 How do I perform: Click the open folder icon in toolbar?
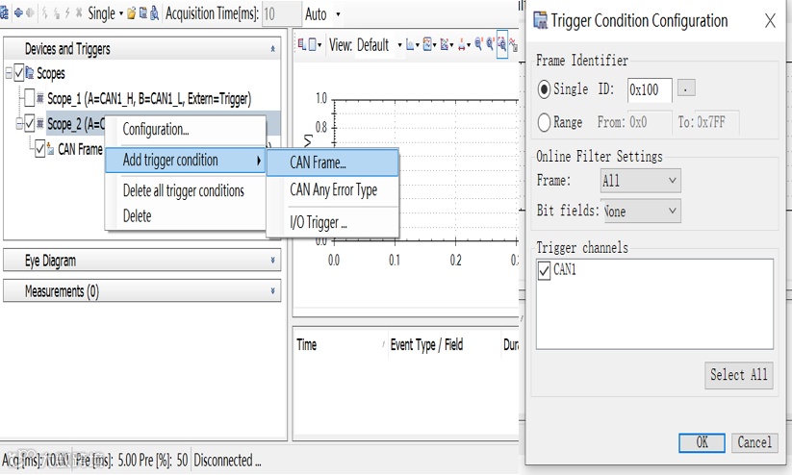pyautogui.click(x=131, y=13)
